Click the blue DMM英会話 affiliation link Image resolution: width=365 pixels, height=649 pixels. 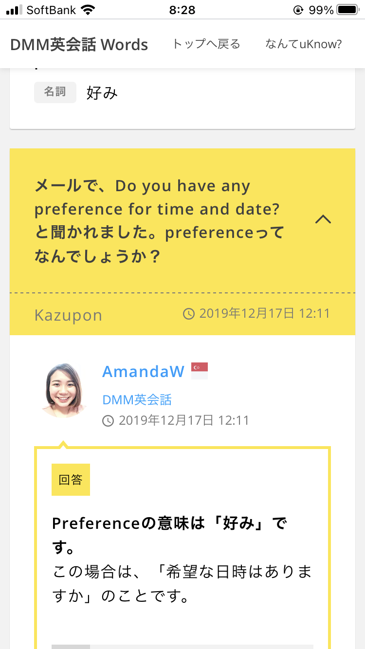click(137, 400)
